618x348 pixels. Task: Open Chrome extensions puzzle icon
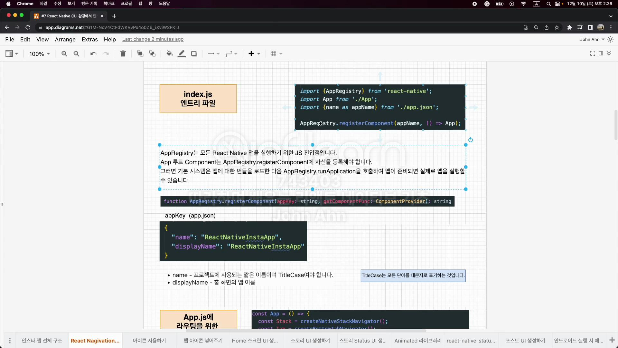(570, 27)
